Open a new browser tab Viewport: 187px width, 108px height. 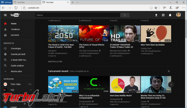(72, 2)
